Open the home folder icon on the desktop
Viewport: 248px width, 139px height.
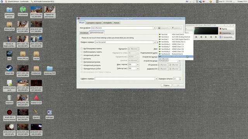[9, 12]
